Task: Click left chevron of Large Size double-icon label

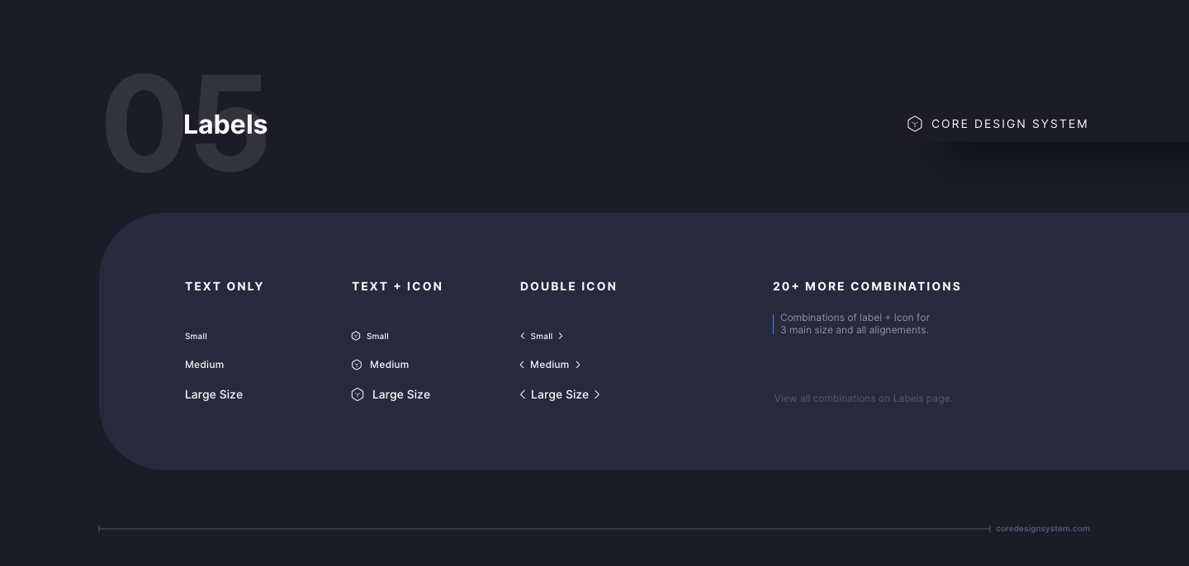Action: pos(523,394)
